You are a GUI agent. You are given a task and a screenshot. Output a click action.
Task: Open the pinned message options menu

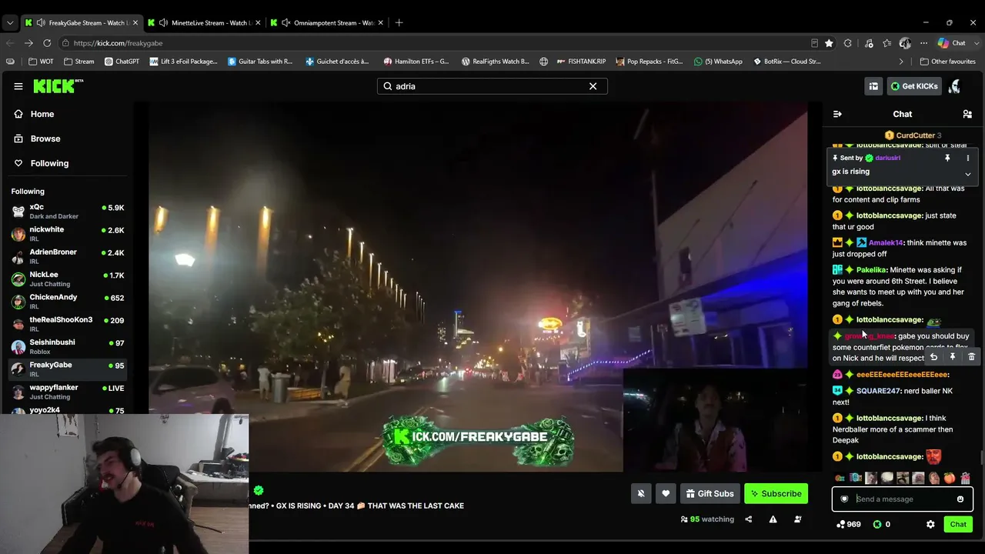tap(968, 158)
